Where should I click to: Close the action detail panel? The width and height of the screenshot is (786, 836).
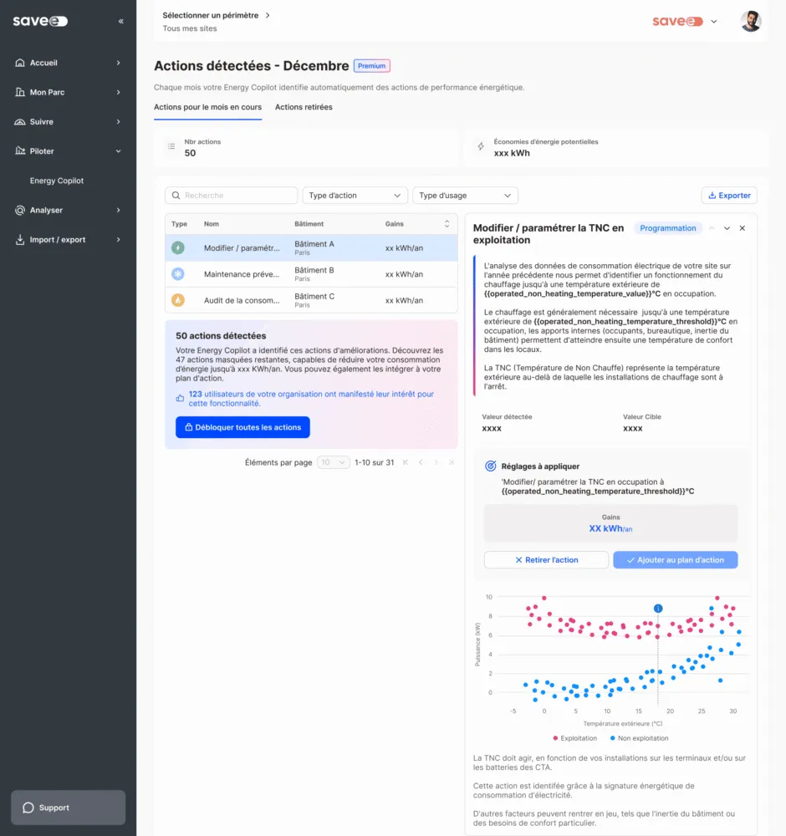742,228
